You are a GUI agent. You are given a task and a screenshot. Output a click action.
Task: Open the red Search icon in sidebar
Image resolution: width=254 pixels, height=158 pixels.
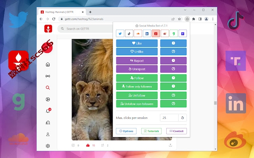[48, 88]
